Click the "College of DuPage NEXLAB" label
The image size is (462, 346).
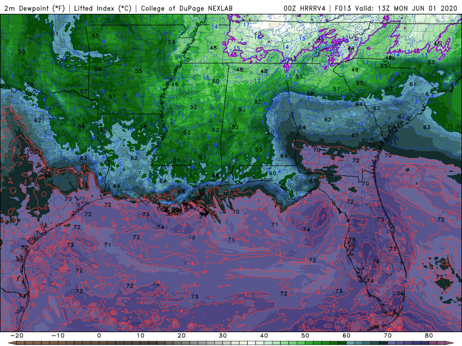[187, 8]
